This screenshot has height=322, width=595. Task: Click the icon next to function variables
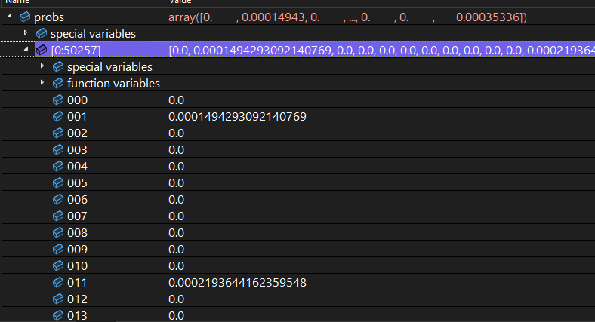pyautogui.click(x=58, y=84)
